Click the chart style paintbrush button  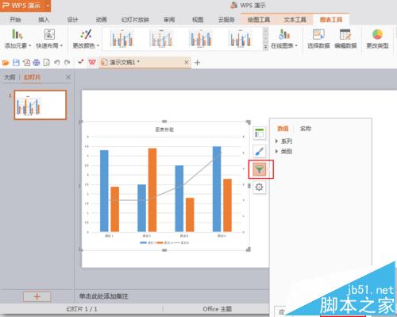tap(259, 151)
